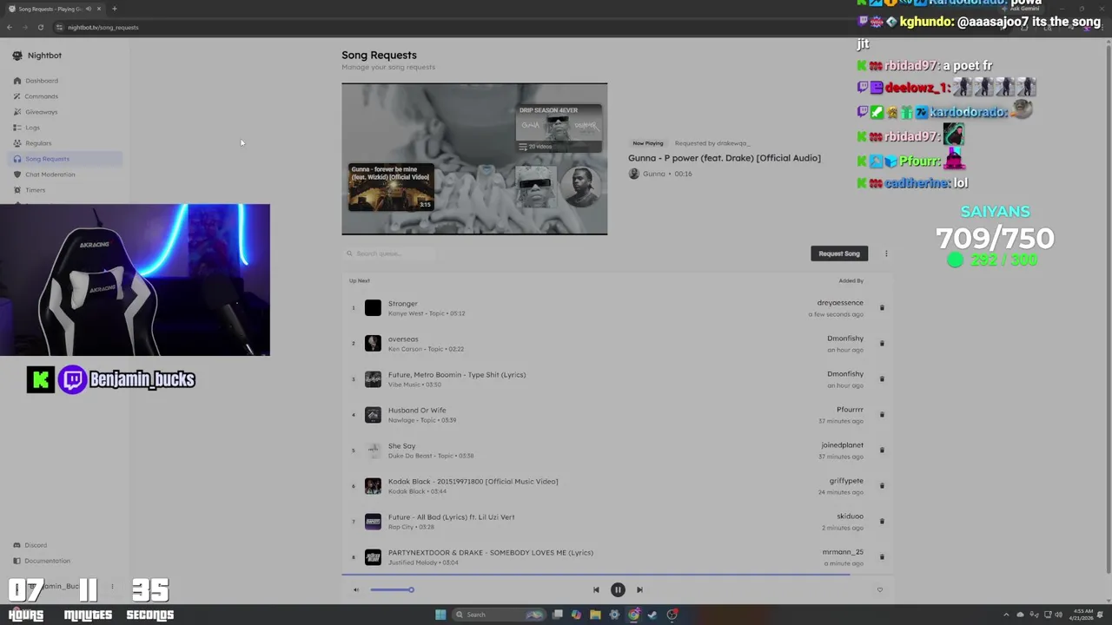The height and width of the screenshot is (625, 1112).
Task: Click the Giveaways party icon
Action: point(17,112)
